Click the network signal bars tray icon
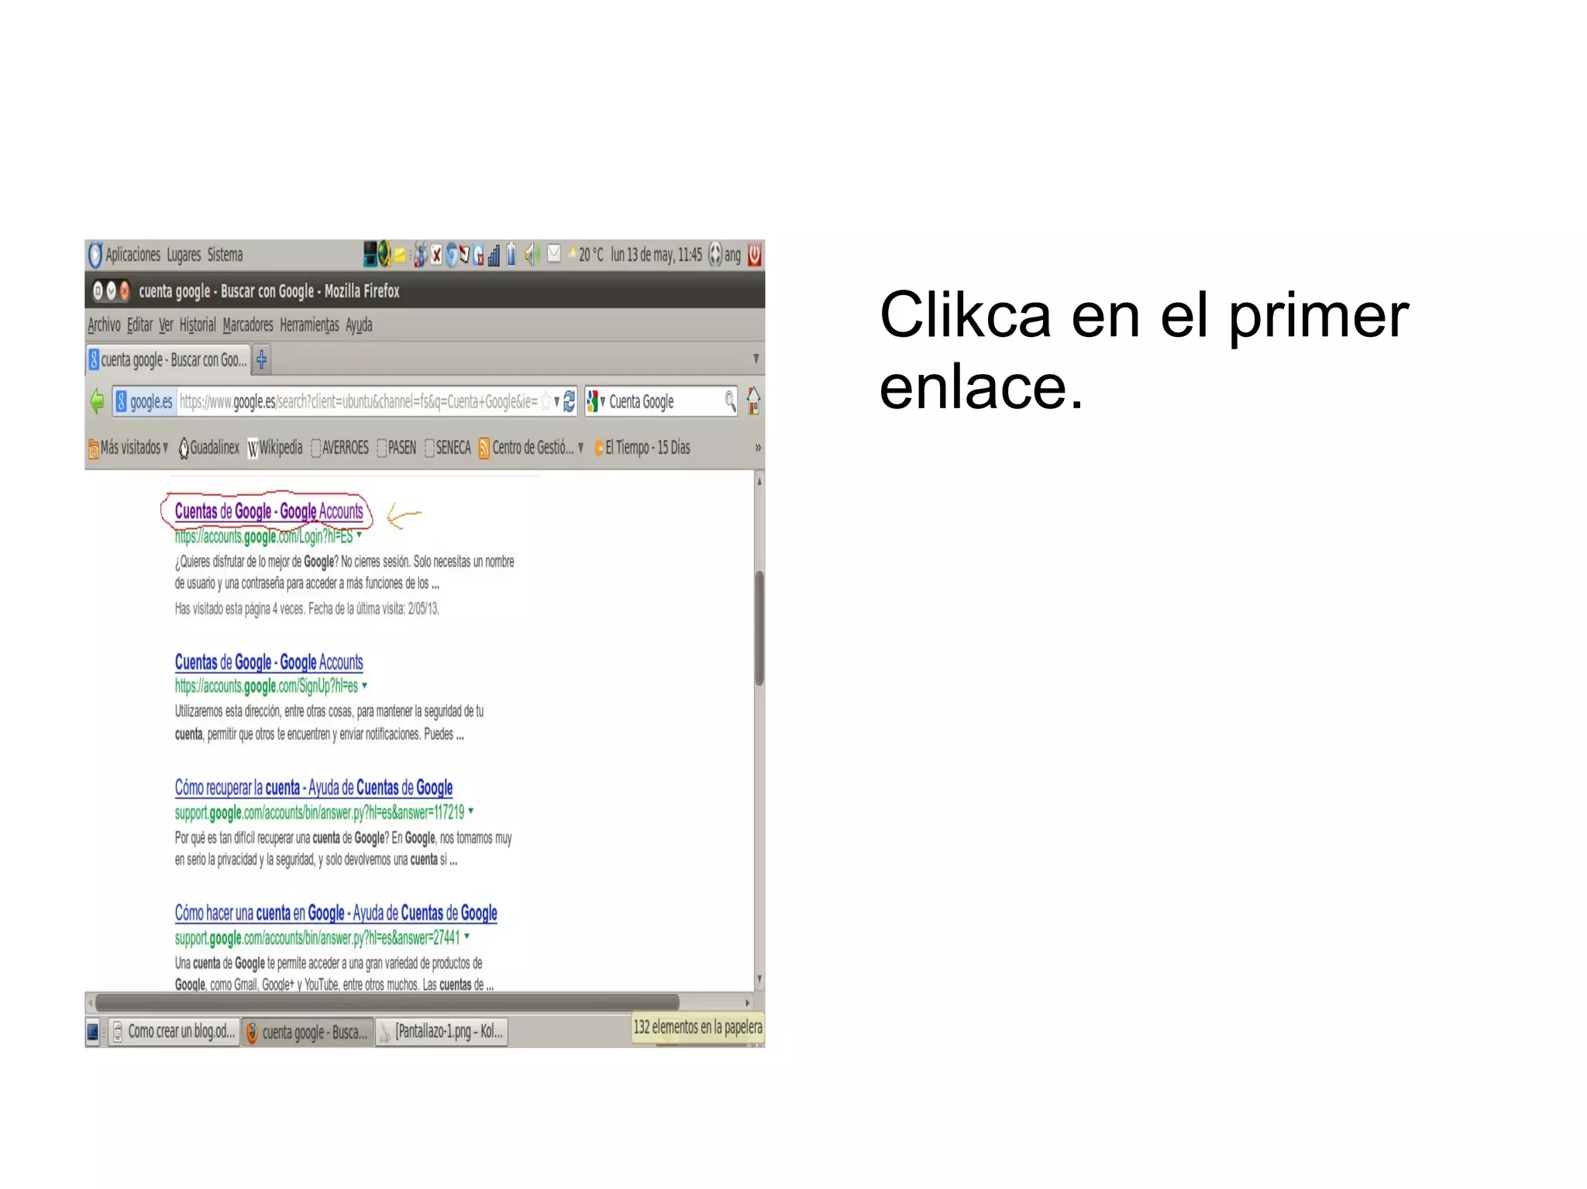The width and height of the screenshot is (1587, 1189). point(494,255)
